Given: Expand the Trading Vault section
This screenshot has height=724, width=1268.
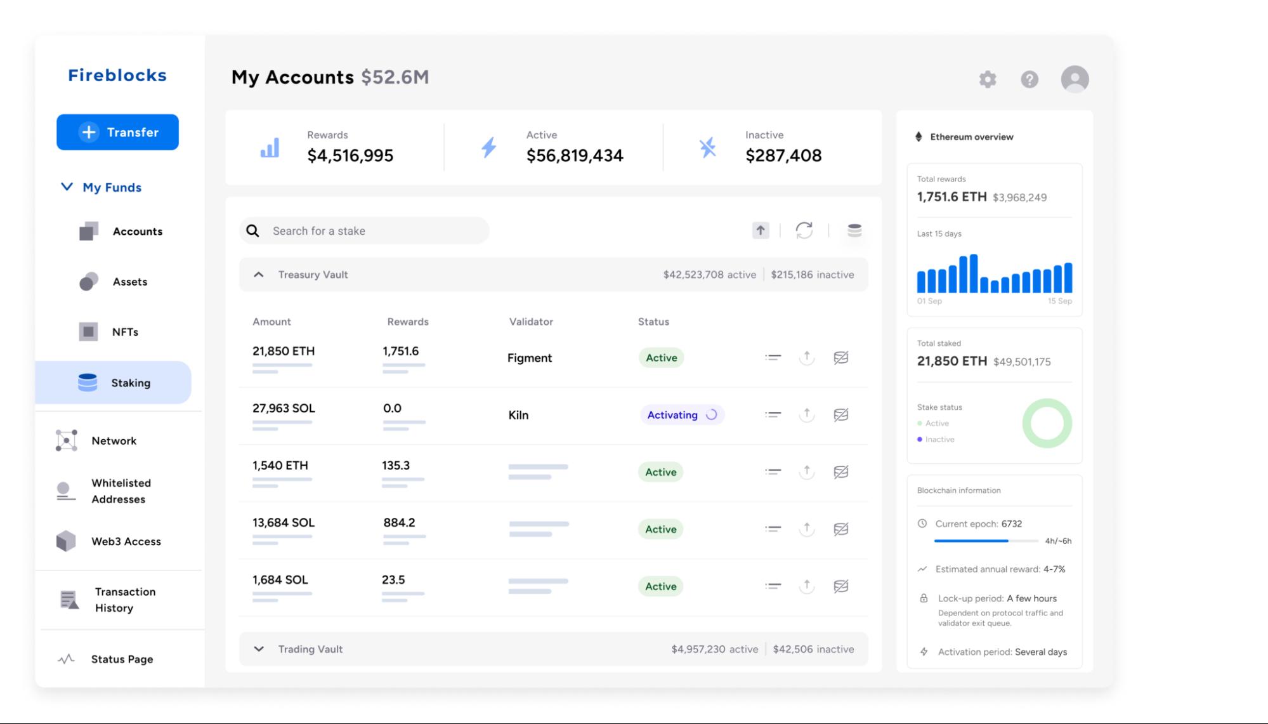Looking at the screenshot, I should coord(259,649).
